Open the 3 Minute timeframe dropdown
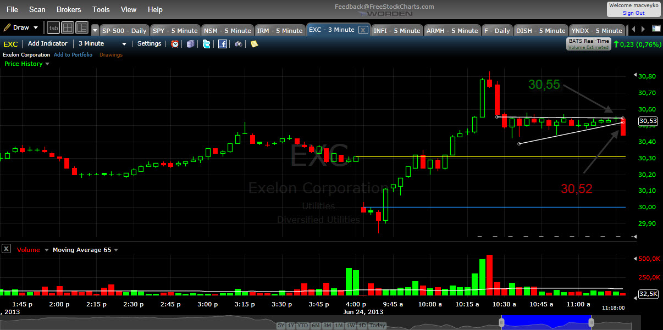Image resolution: width=663 pixels, height=330 pixels. coord(102,43)
